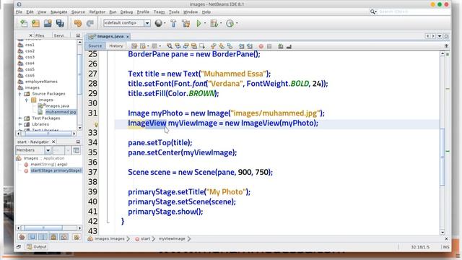Expand the Test Packages tree node
Viewport: 462px width, 260px height.
20,118
